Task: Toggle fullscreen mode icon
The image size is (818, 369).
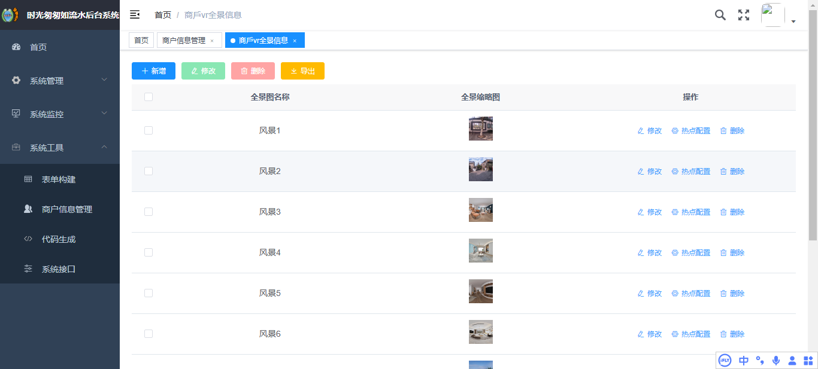Action: 744,15
